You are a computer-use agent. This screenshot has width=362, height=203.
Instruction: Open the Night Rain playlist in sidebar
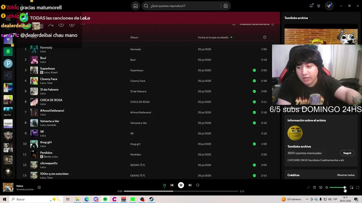8,112
